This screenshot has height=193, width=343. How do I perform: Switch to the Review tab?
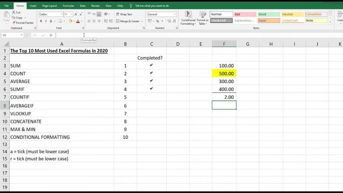pyautogui.click(x=95, y=6)
